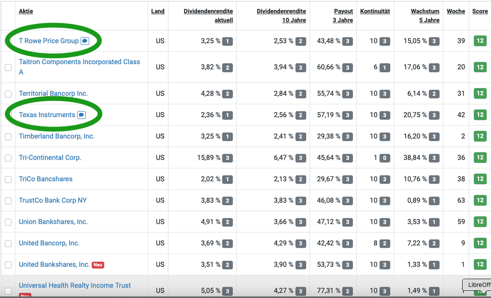491x298 pixels.
Task: Check the box next to TriCo Bancshares
Action: tap(8, 179)
